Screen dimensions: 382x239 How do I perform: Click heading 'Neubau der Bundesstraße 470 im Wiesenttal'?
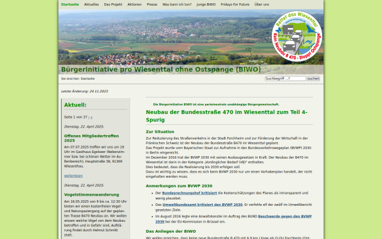(x=227, y=116)
